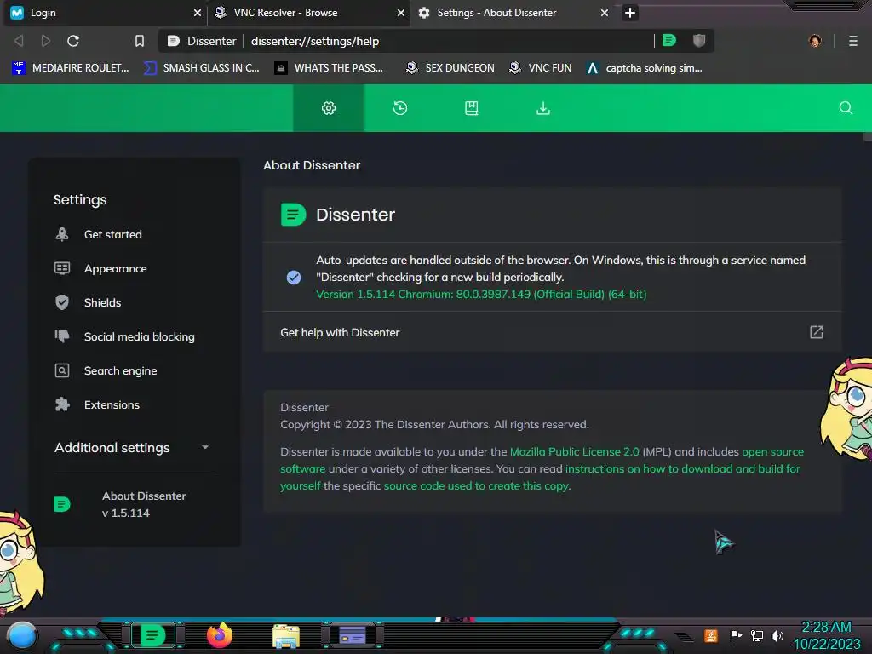872x654 pixels.
Task: Expand Additional settings section
Action: click(135, 448)
